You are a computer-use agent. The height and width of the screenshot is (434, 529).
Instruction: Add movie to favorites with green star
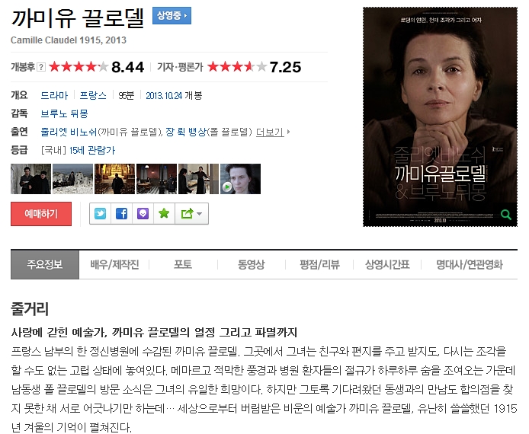click(164, 214)
